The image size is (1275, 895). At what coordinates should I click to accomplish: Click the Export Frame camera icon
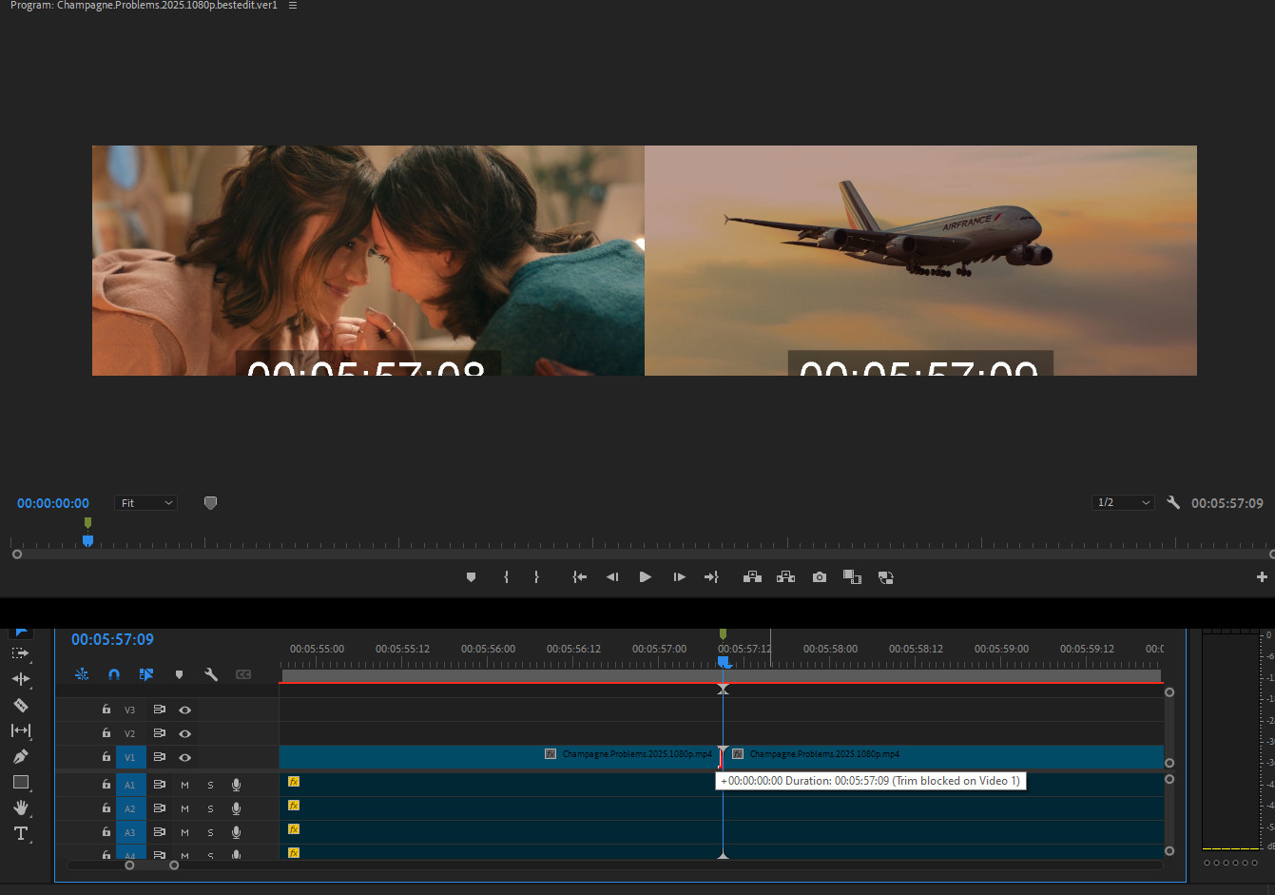pos(819,577)
